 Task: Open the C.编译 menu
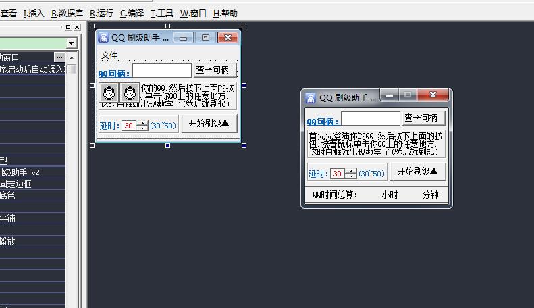(x=132, y=14)
